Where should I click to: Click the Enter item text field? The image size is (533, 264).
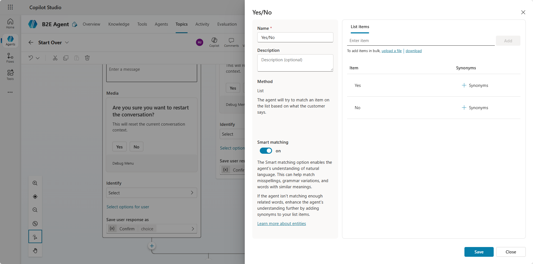coord(420,41)
